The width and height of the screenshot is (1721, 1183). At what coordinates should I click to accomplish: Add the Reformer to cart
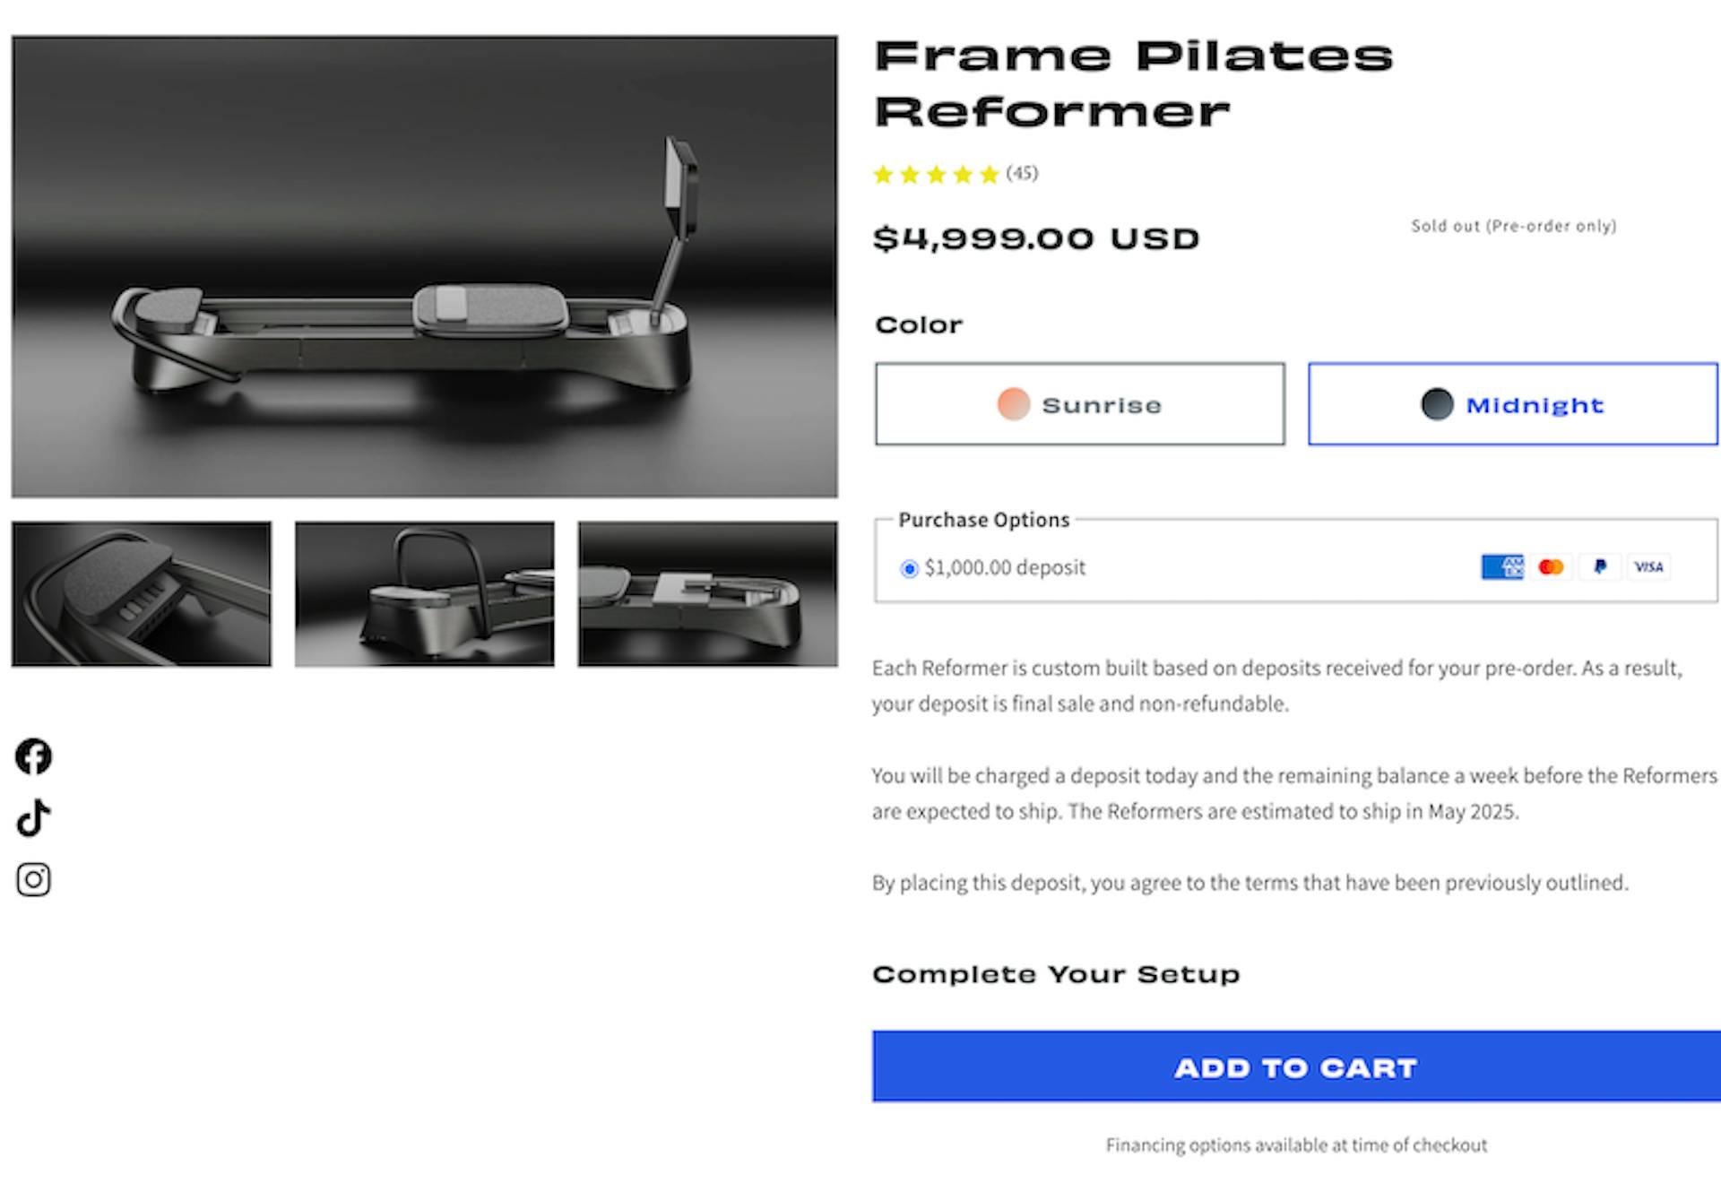click(1296, 1066)
